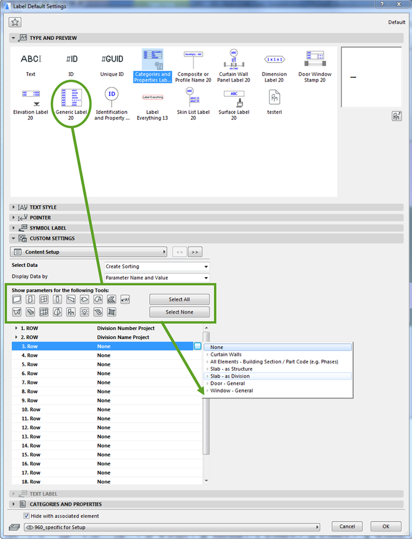Select the testerl label type
Screen dimensions: 412x539
point(274,102)
